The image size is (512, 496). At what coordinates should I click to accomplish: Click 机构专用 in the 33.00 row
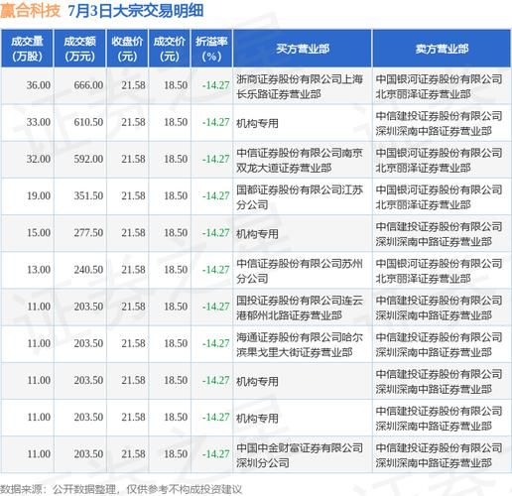click(x=257, y=123)
